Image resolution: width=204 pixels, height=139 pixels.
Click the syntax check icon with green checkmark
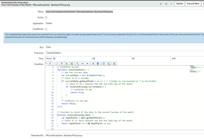(x=109, y=63)
